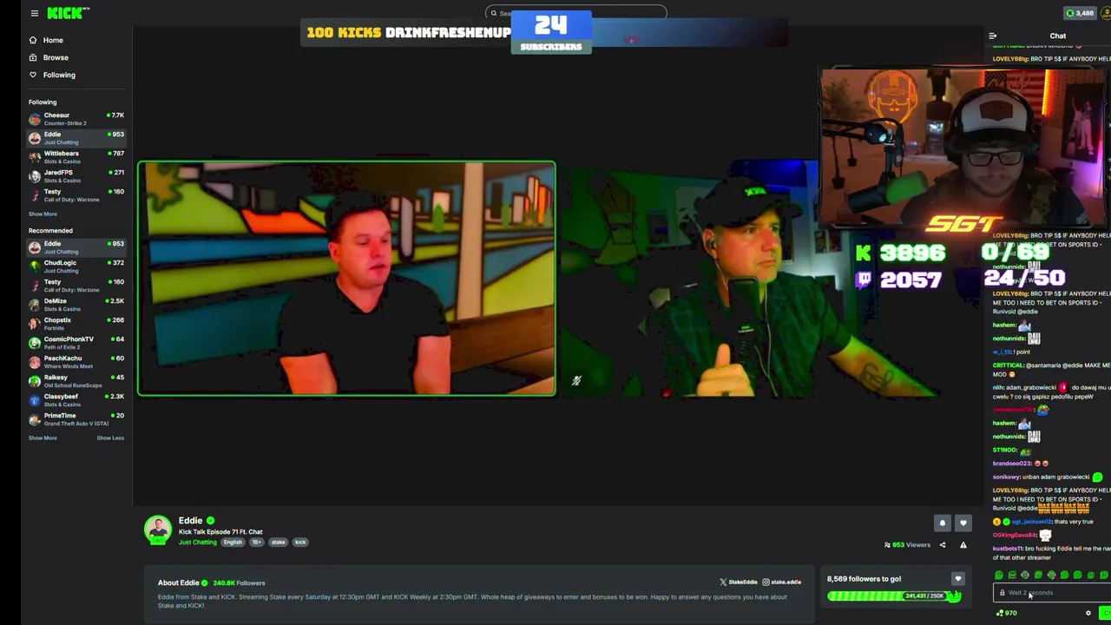Select the kick tag
Image resolution: width=1111 pixels, height=625 pixels.
tap(300, 543)
